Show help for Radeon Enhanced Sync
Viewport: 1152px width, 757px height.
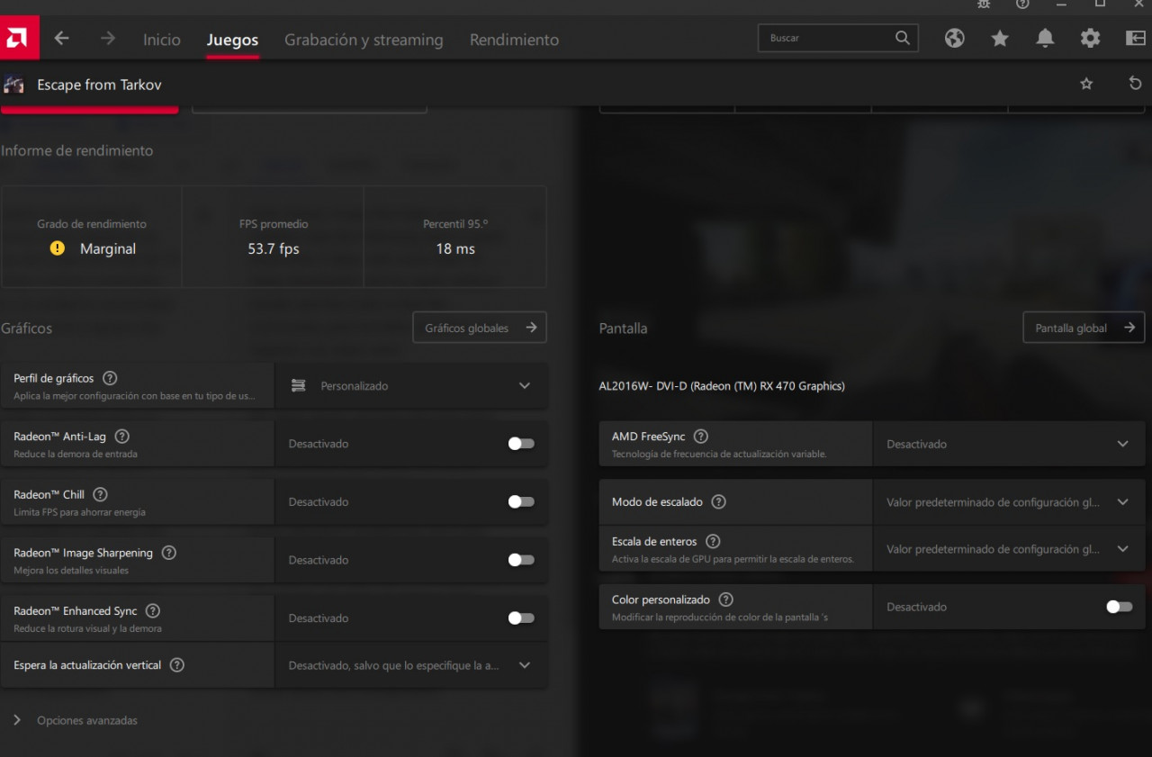coord(153,611)
